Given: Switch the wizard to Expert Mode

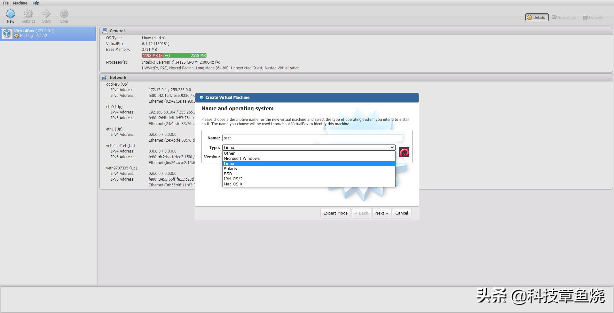Looking at the screenshot, I should (335, 213).
